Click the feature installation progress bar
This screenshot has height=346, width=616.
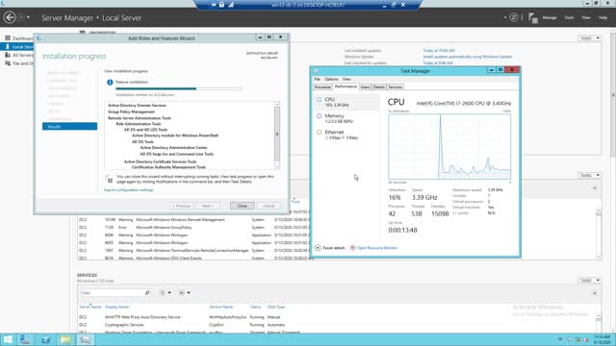click(x=179, y=88)
